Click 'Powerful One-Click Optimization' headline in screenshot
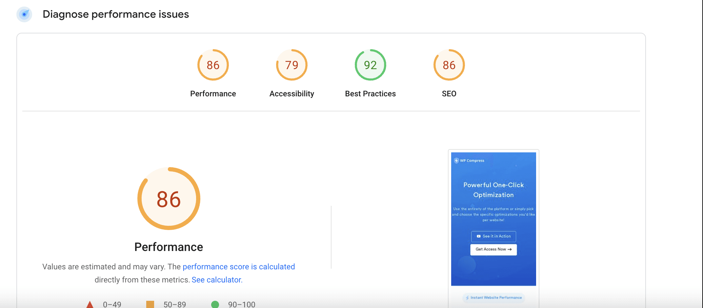This screenshot has height=308, width=703. tap(493, 190)
